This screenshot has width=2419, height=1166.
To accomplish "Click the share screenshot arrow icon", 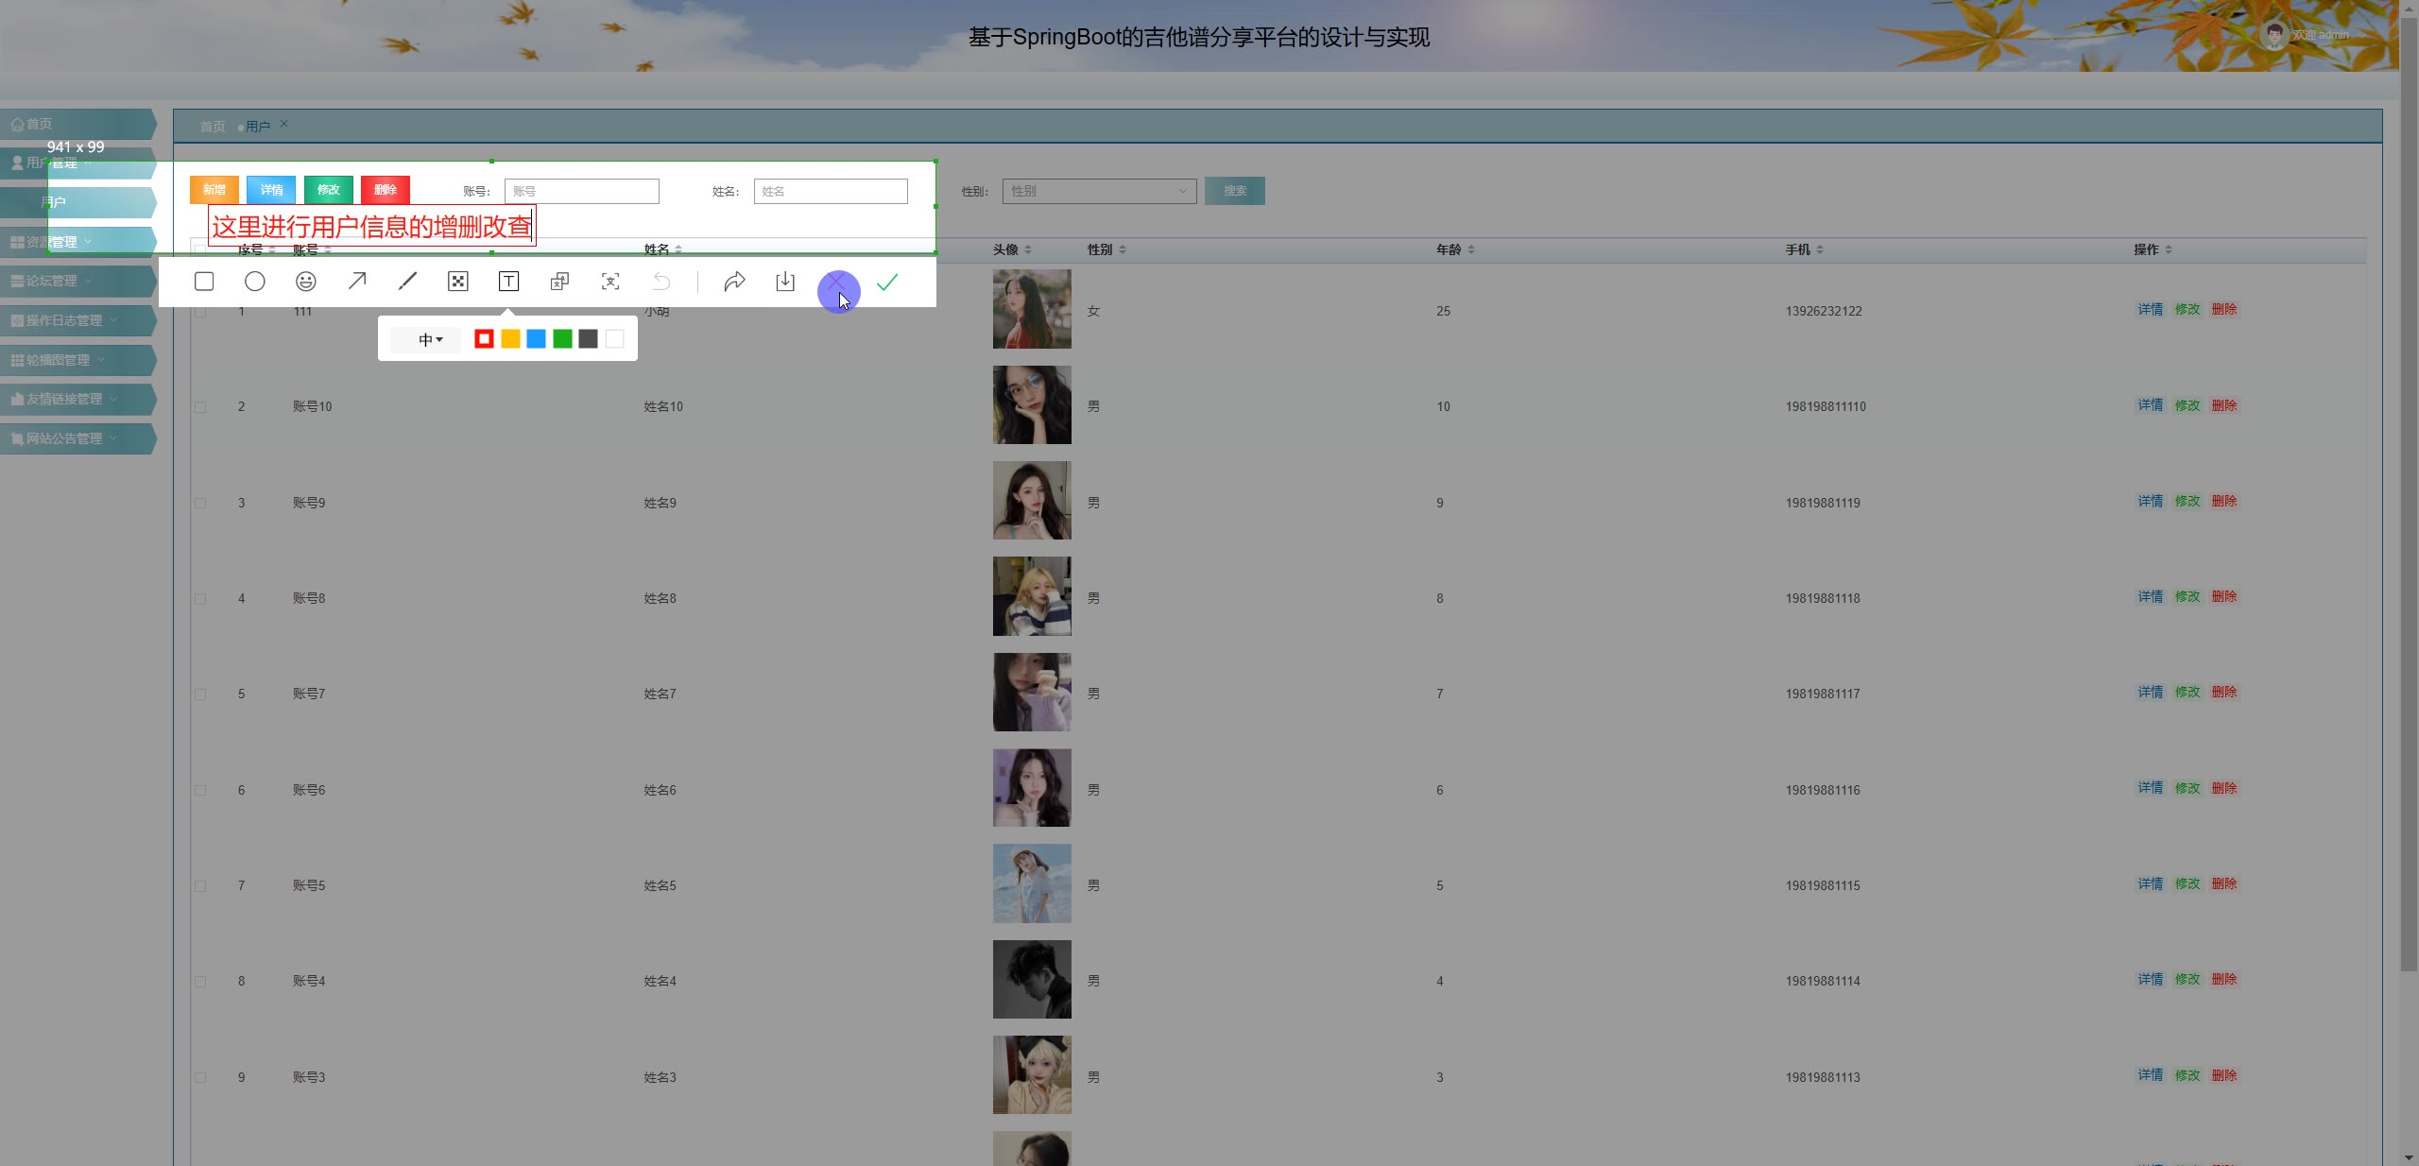I will click(734, 282).
